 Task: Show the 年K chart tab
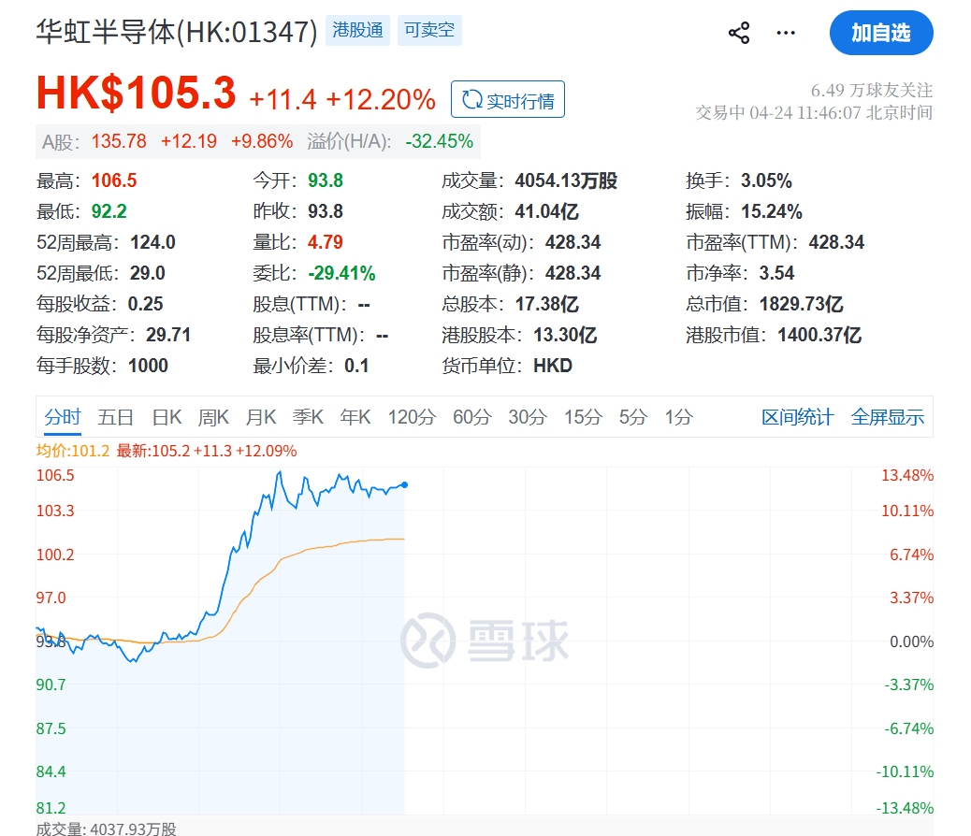click(355, 417)
